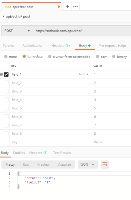Switch to the Authorization tab
This screenshot has height=200, width=131.
coord(33,46)
